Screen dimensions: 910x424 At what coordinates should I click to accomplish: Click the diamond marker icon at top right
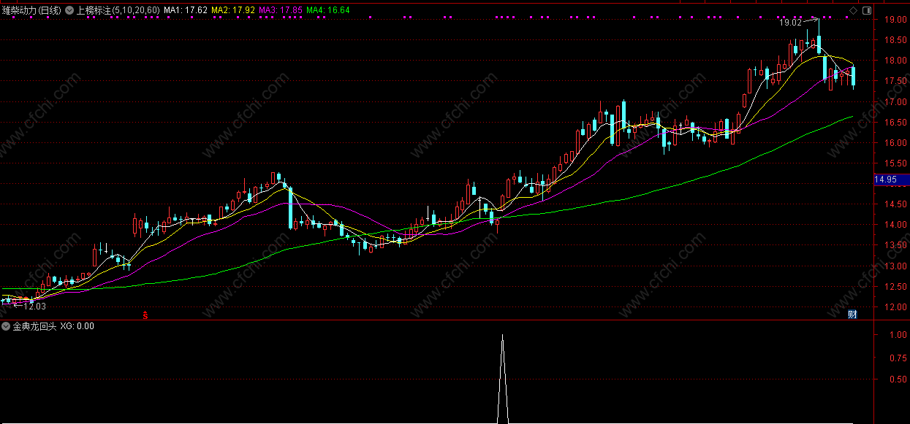(853, 10)
